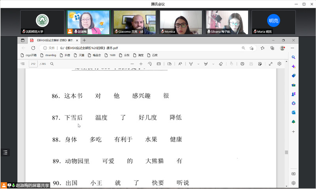
Task: Zoom out using the minus icon
Action: (132, 64)
